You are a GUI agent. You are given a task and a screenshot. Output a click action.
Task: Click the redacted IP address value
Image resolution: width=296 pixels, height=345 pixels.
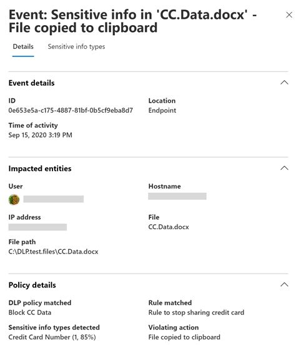37,227
